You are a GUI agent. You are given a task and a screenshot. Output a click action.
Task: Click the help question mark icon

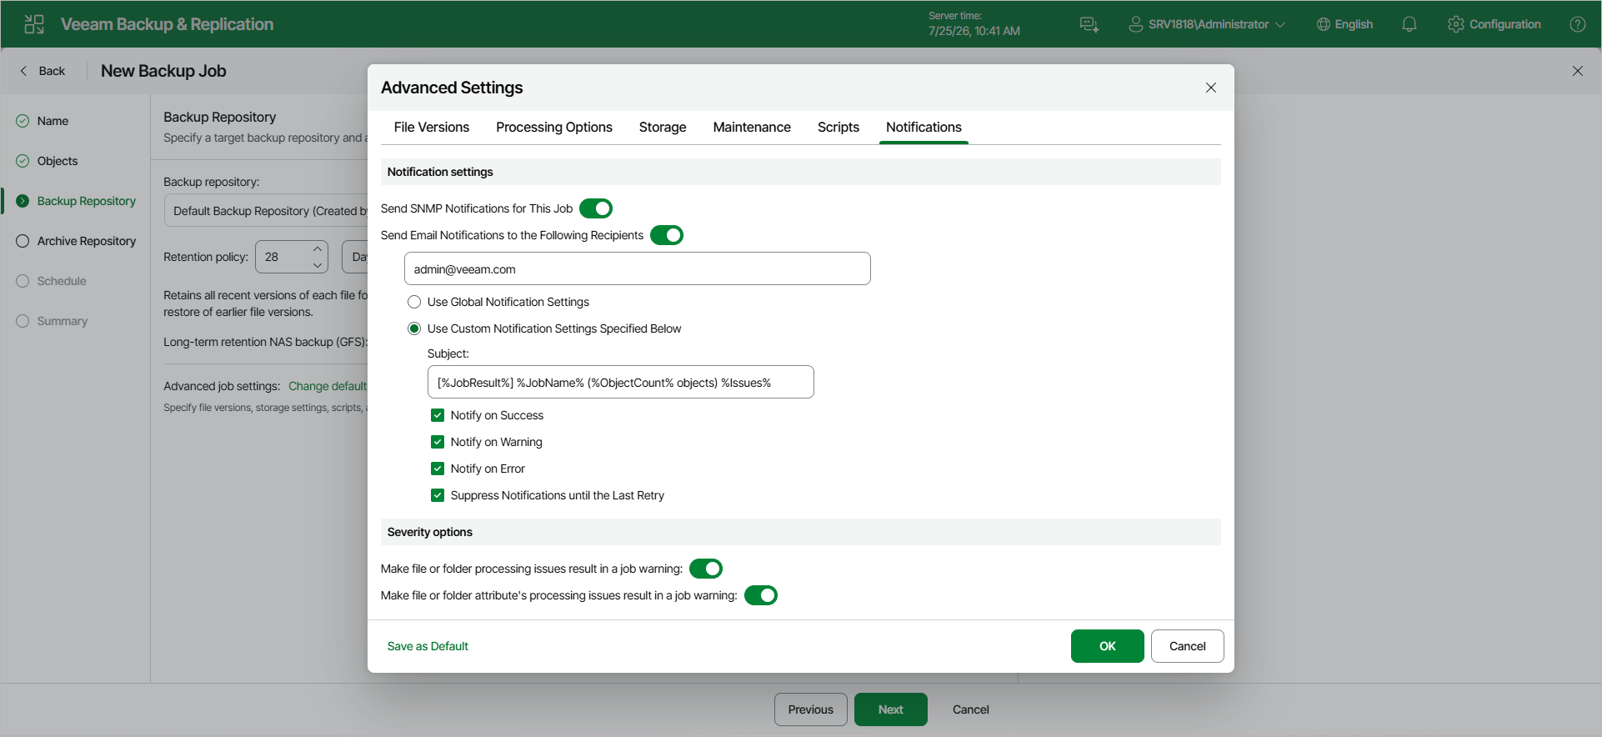(1577, 24)
